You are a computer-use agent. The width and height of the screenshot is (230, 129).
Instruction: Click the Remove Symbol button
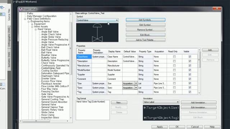coord(145,30)
